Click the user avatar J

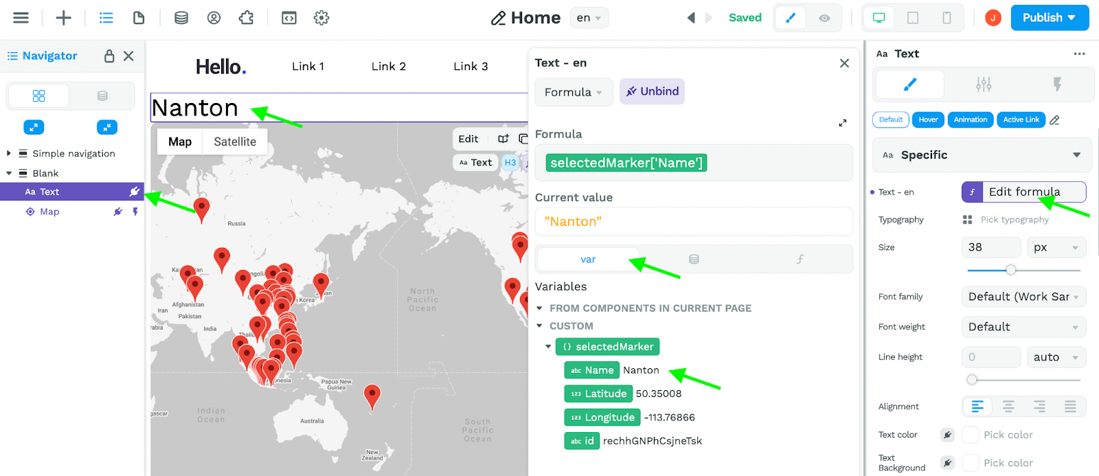(993, 18)
